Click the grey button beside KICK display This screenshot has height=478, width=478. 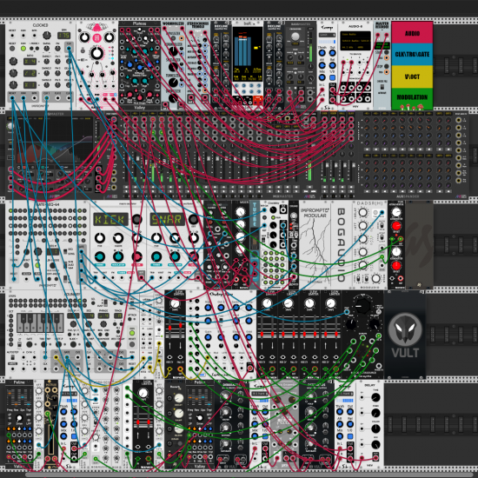coord(136,219)
